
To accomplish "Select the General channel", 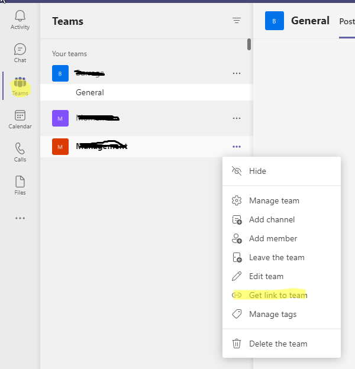I will 146,92.
